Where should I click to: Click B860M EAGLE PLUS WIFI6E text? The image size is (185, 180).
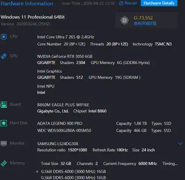click(x=63, y=105)
